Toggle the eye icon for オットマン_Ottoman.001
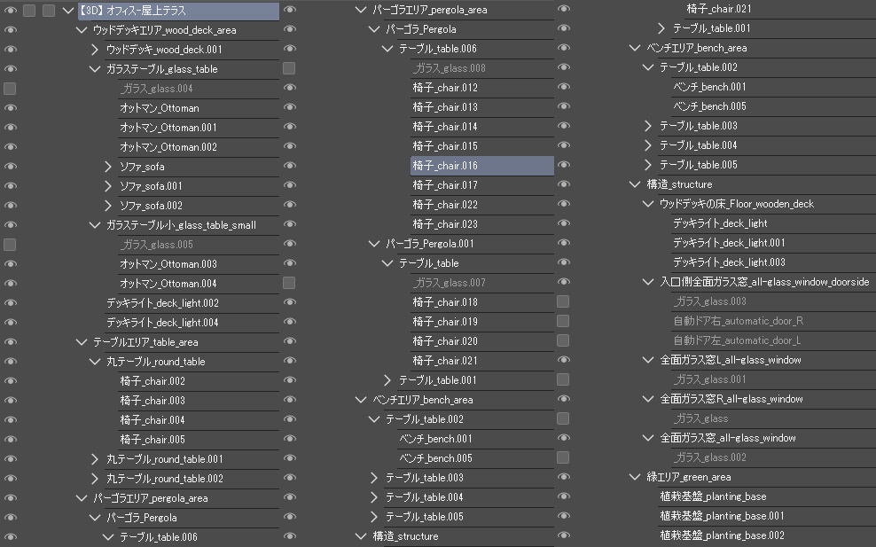 [x=10, y=128]
